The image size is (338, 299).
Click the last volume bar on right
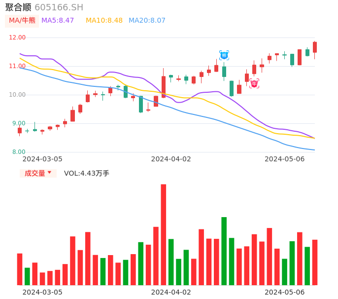[x=315, y=262]
